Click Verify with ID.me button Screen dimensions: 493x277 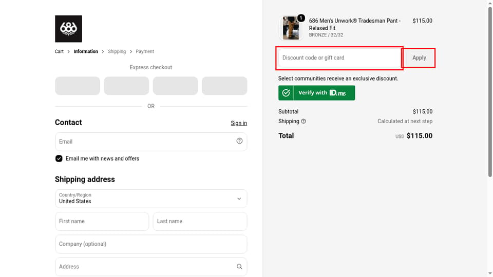tap(317, 93)
